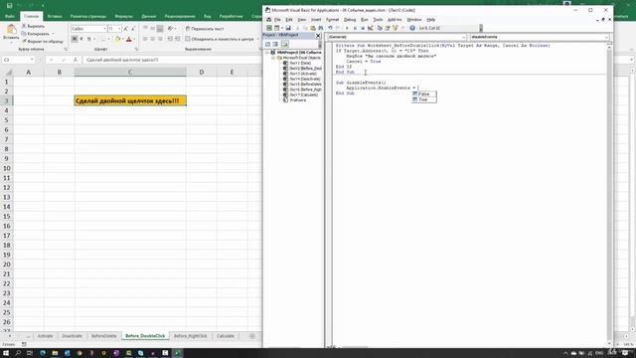Viewport: 636px width, 358px height.
Task: Select Лист4 (Deactivate) in project tree
Action: point(302,79)
